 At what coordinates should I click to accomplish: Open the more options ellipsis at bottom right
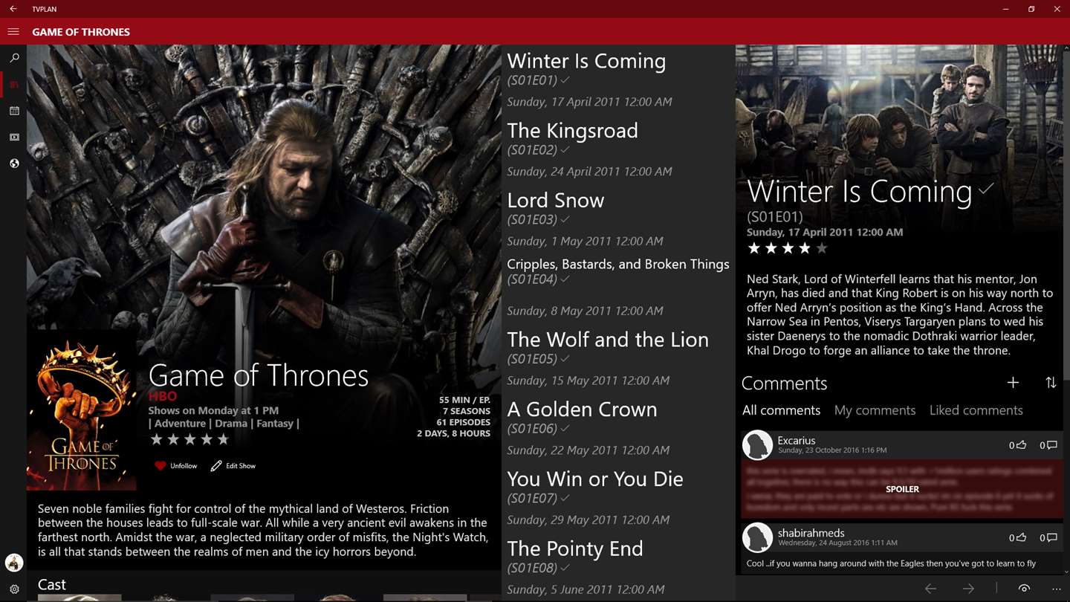pyautogui.click(x=1056, y=589)
